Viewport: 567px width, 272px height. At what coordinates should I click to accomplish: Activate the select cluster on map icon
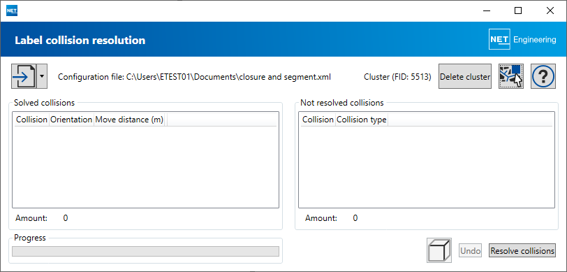(x=511, y=76)
